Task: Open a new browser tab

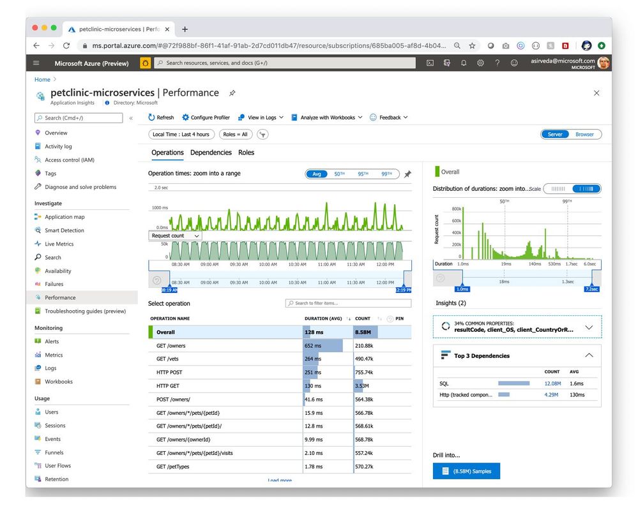Action: [x=185, y=29]
